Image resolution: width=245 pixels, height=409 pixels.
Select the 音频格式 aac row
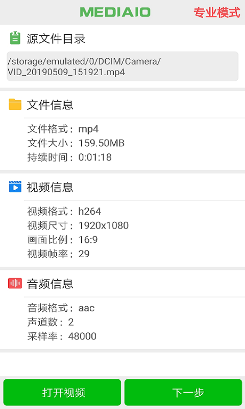[61, 308]
